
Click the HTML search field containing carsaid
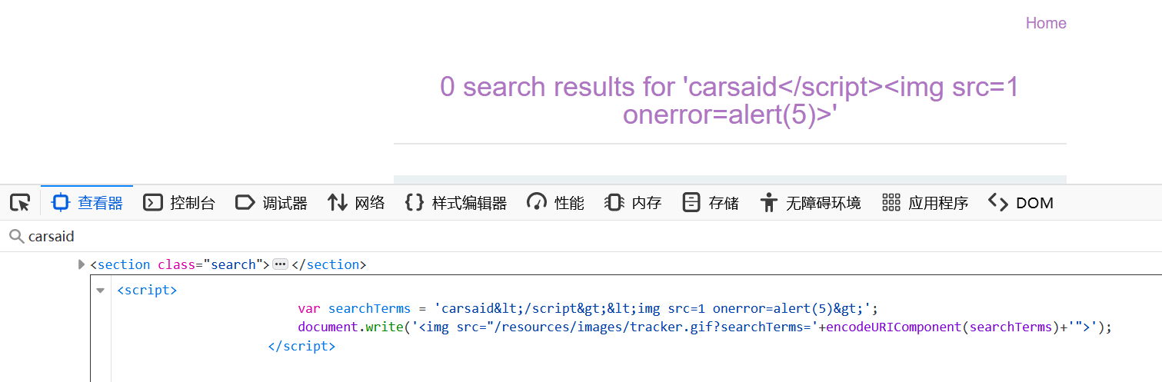(308, 237)
